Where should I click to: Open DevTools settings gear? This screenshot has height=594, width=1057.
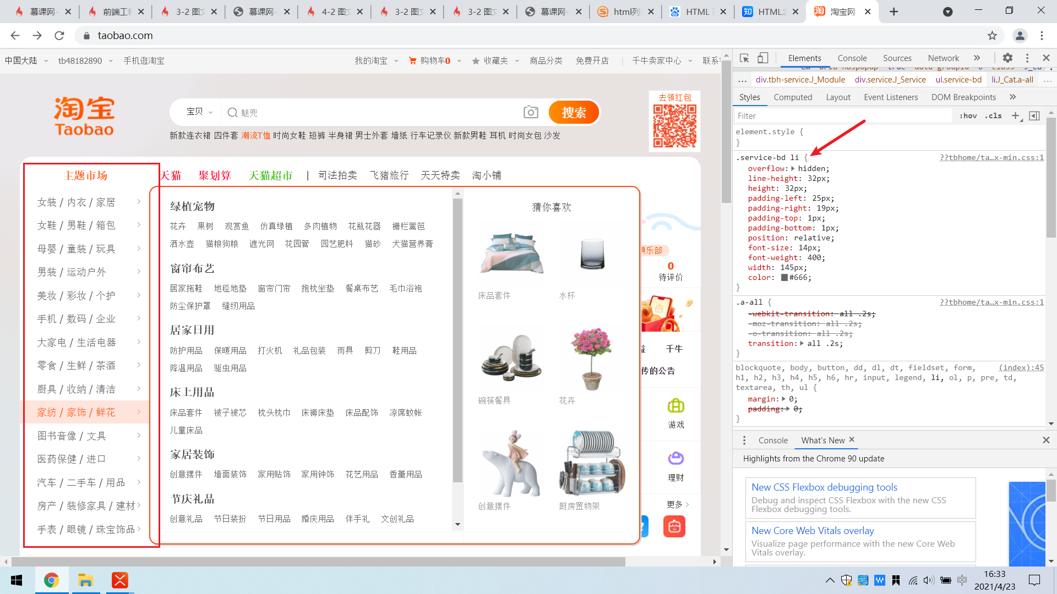pyautogui.click(x=1007, y=58)
